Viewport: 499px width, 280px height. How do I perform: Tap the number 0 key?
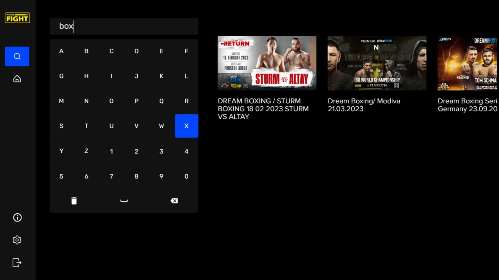point(186,176)
